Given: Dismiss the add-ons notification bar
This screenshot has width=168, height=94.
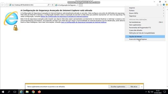Looking at the screenshot, I should point(142,87).
